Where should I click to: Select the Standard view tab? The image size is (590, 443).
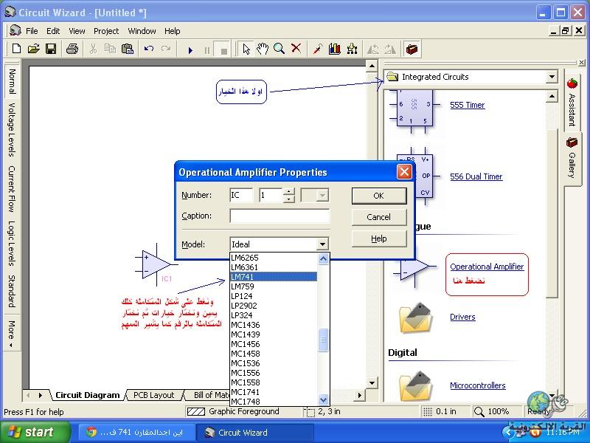tap(12, 291)
